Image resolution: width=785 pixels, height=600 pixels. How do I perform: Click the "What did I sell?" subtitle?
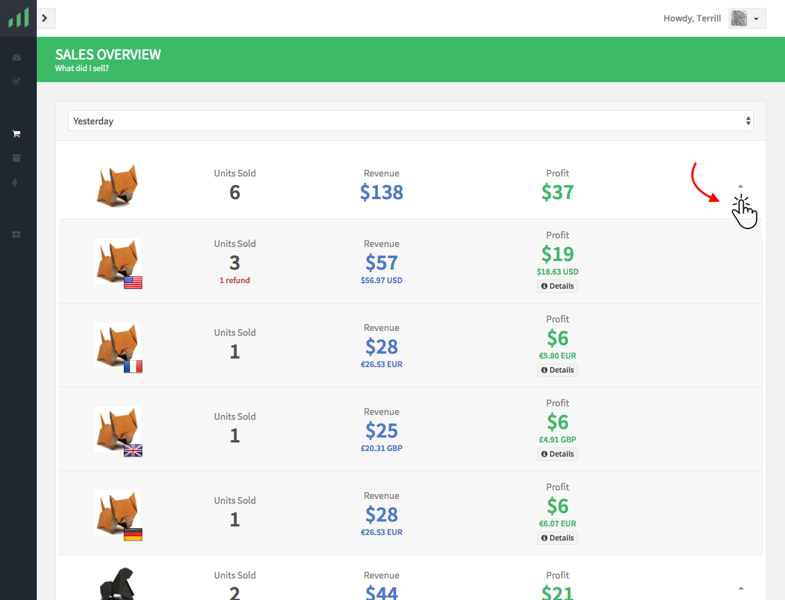(x=82, y=69)
